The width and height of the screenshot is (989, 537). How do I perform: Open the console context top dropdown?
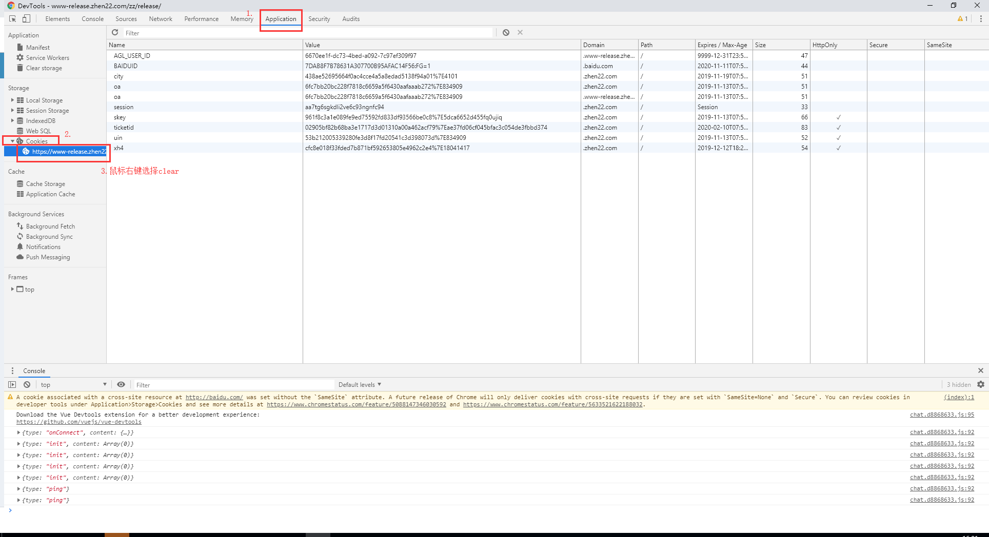[x=73, y=384]
